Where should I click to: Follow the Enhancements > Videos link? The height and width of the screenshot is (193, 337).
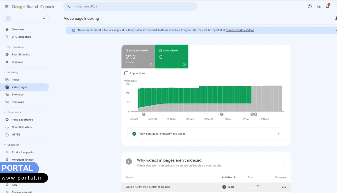pos(240,30)
